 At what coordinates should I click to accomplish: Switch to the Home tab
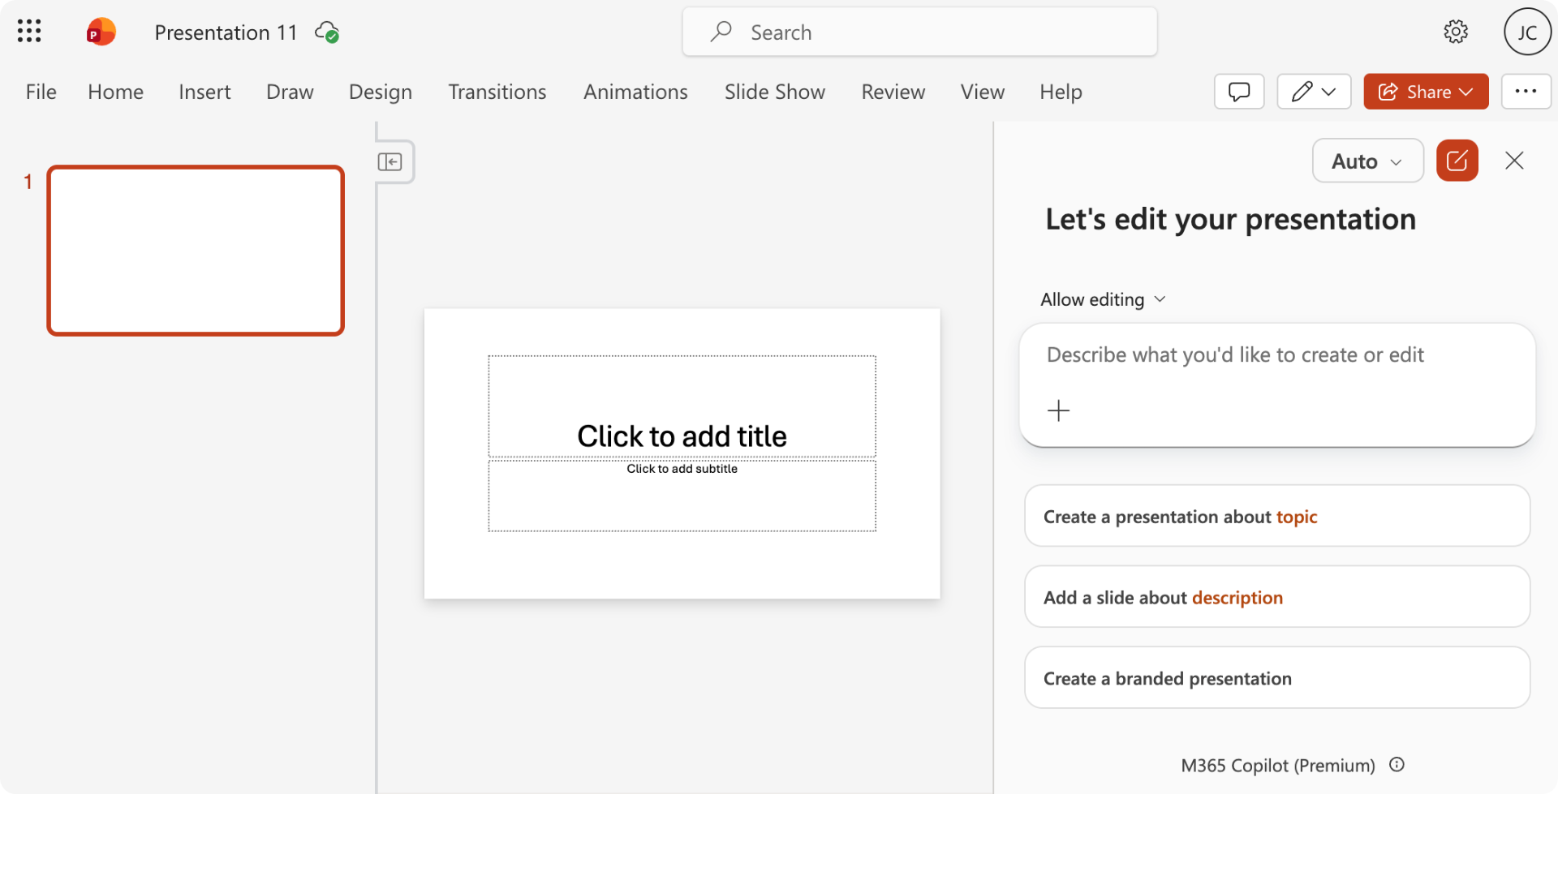(116, 92)
